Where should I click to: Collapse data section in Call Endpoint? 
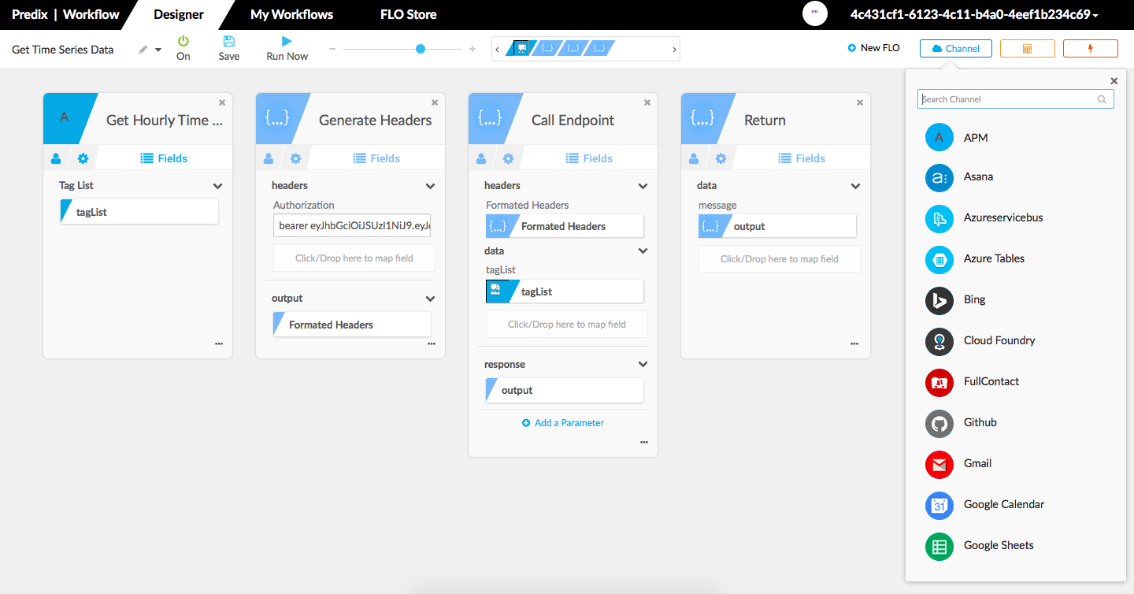pyautogui.click(x=643, y=251)
